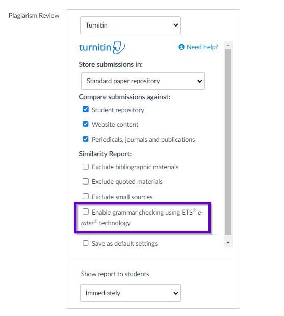This screenshot has height=316, width=284.
Task: Enable Exclude bibliographic materials
Action: pyautogui.click(x=86, y=167)
